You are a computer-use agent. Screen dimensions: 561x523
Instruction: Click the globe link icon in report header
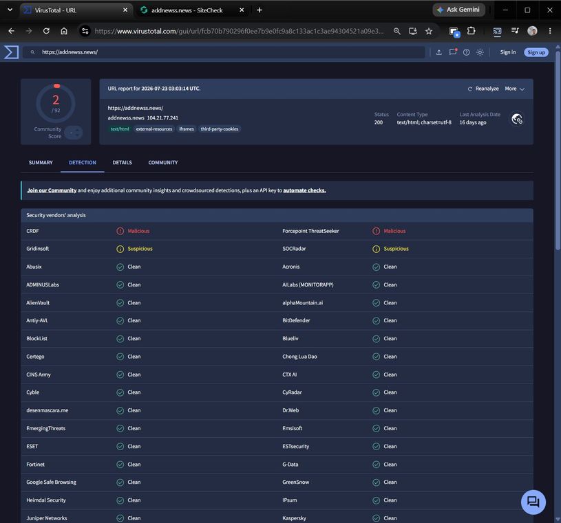pos(517,119)
